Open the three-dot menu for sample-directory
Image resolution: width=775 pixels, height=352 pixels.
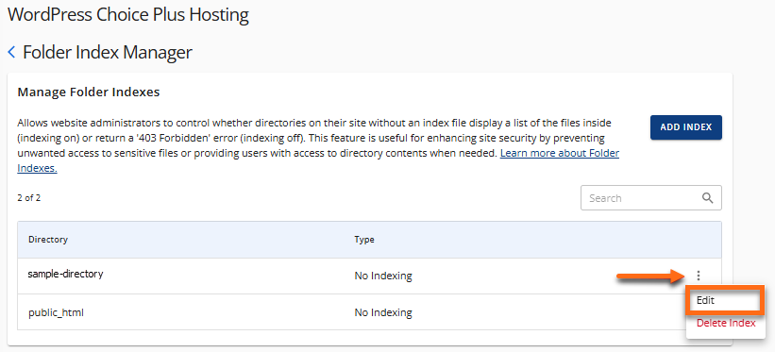[699, 276]
